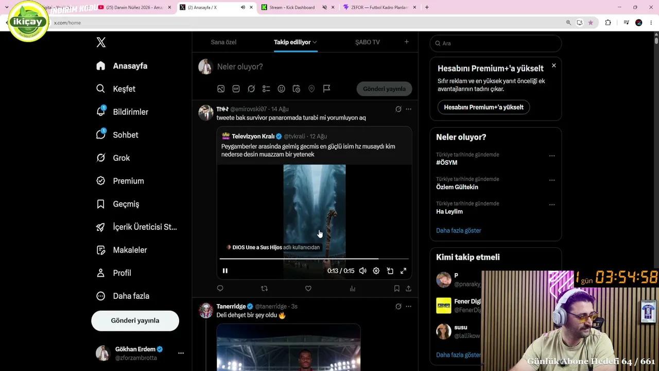Click the composer Gönderi yayınla button
Screen dimensions: 659x371
pos(384,89)
